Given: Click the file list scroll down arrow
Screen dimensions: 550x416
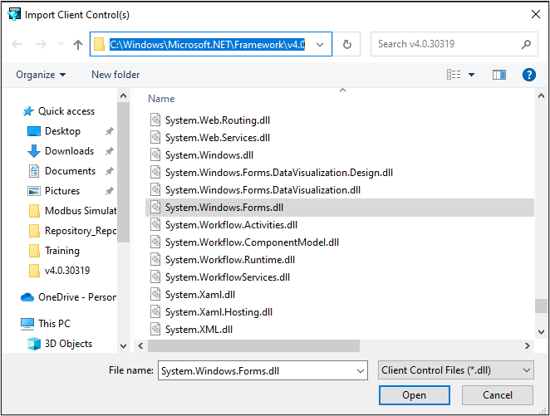Looking at the screenshot, I should [541, 332].
